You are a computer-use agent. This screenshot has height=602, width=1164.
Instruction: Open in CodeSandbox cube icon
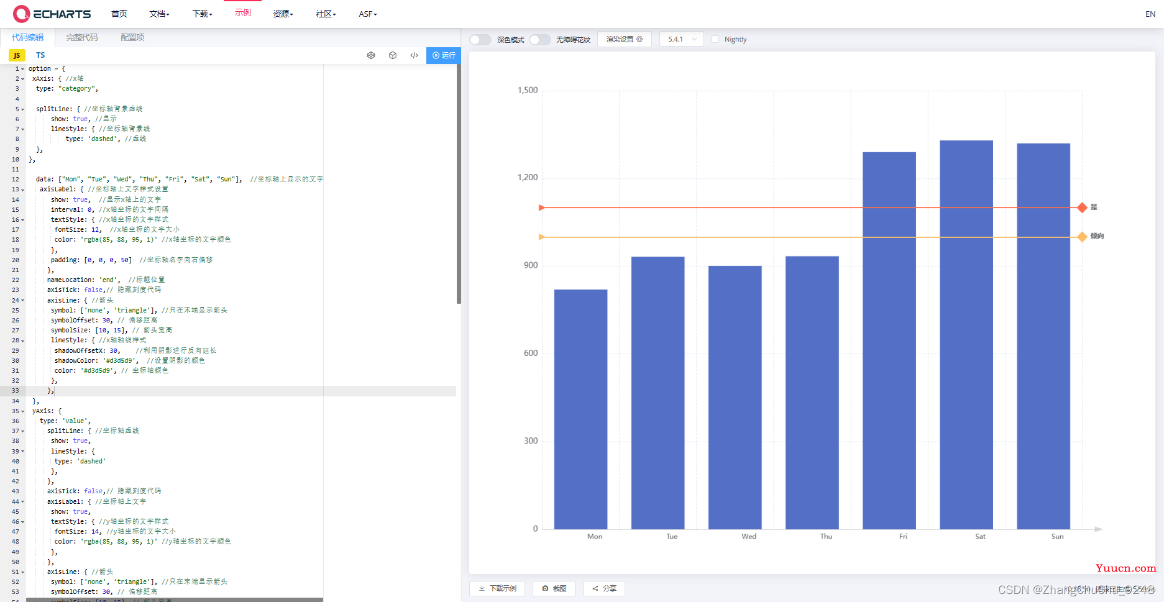393,55
